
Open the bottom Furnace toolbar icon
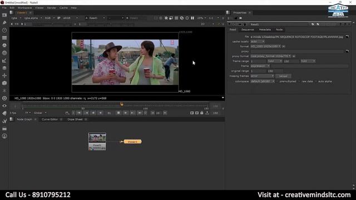pos(4,136)
